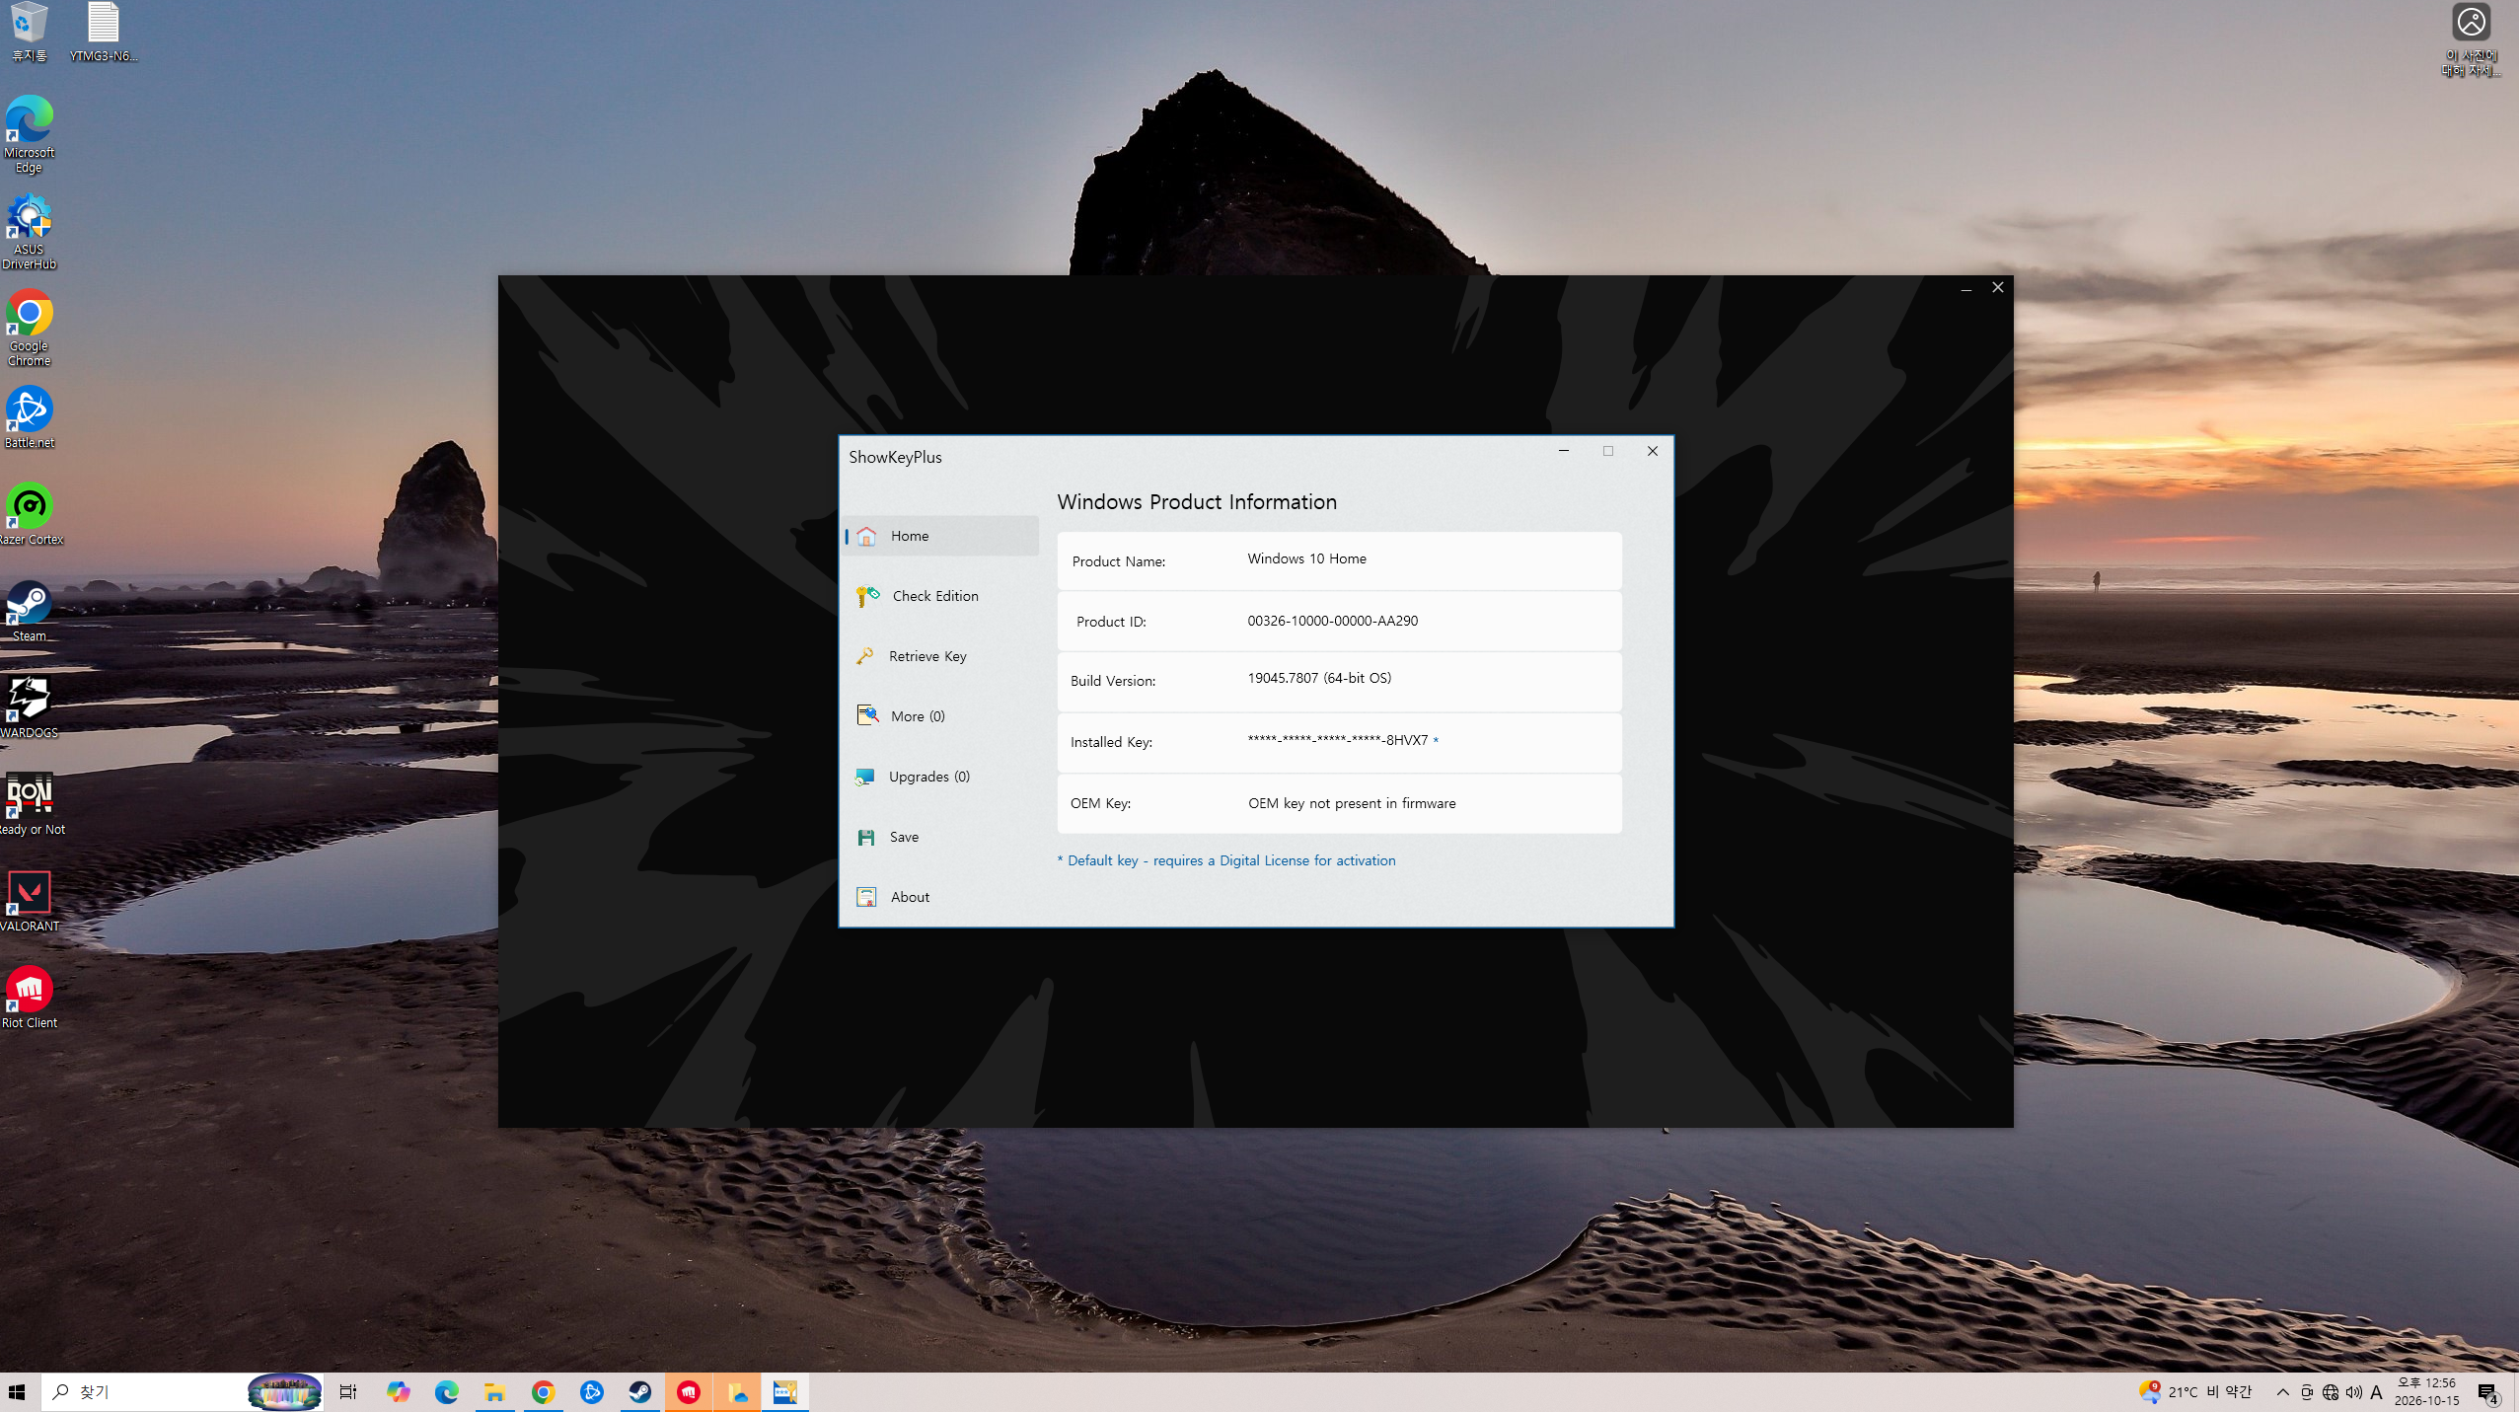This screenshot has width=2519, height=1412.
Task: Open the Recycle Bin on desktop
Action: point(29,32)
